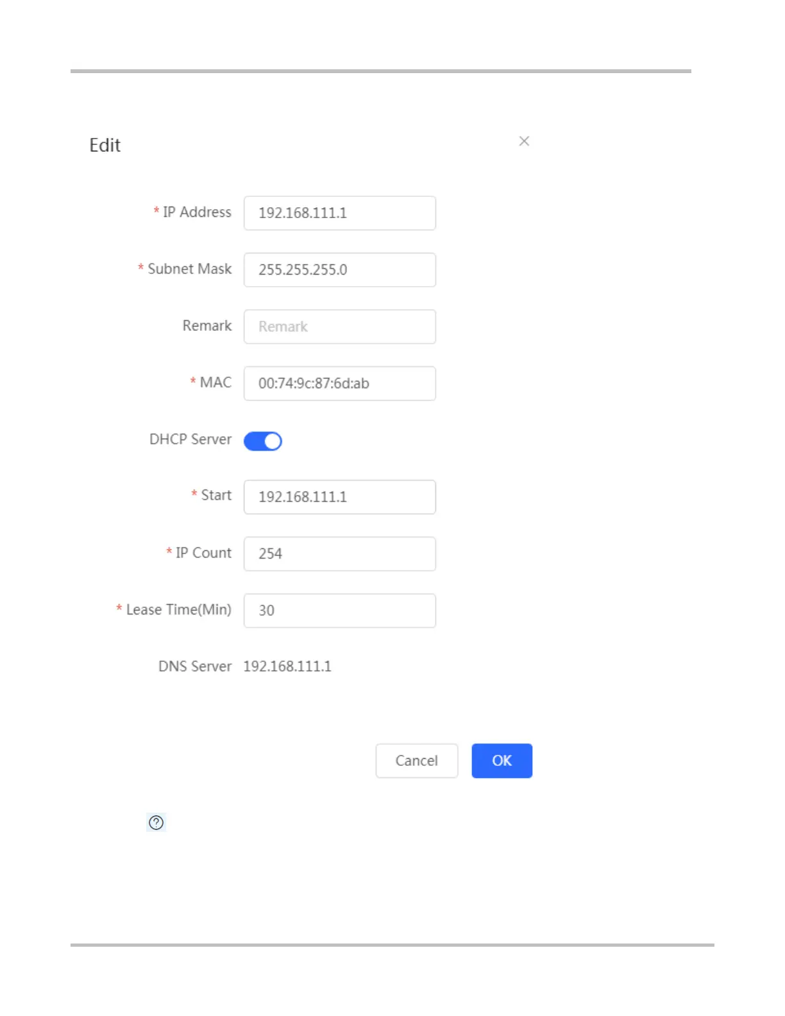
Task: Cancel the edit dialog
Action: click(417, 761)
